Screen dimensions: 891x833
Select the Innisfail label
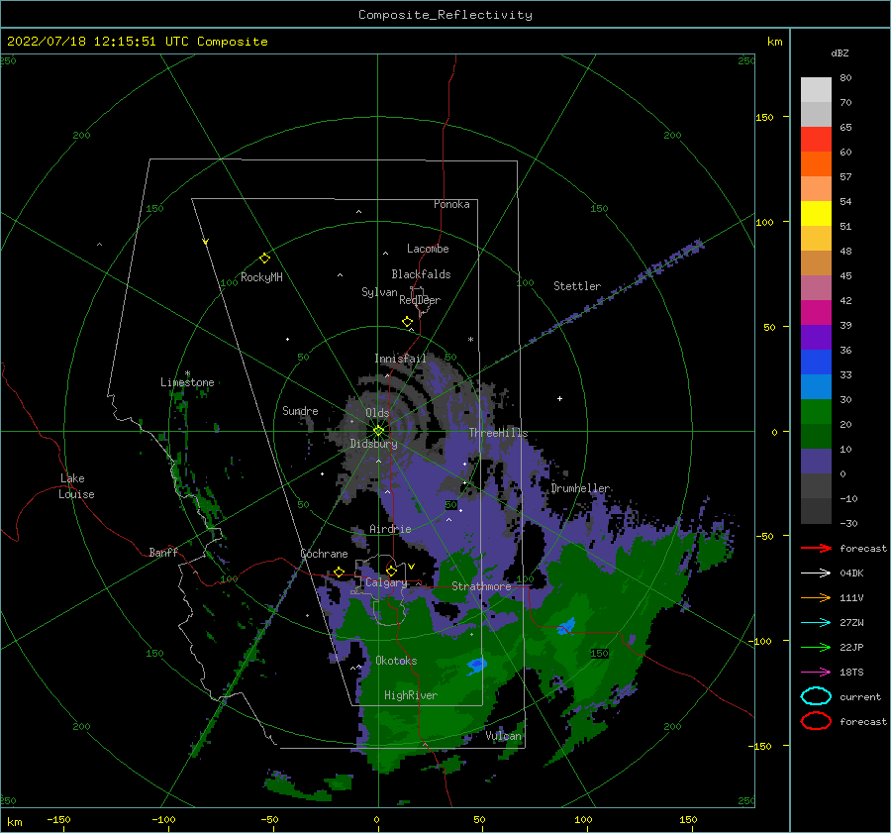(400, 359)
